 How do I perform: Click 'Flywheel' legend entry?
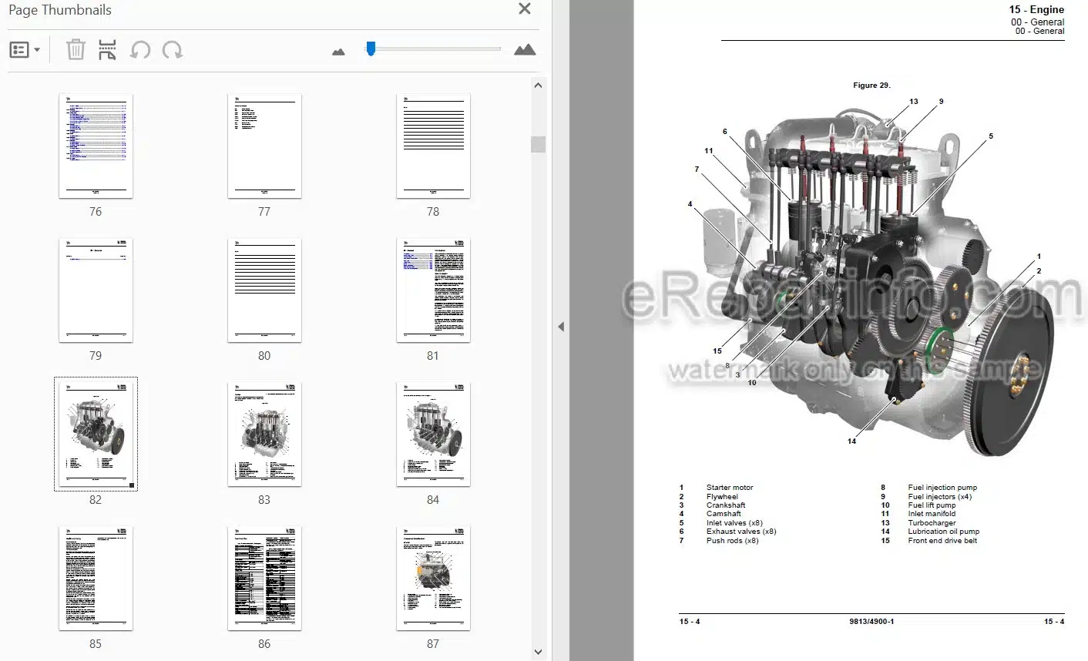click(x=722, y=497)
